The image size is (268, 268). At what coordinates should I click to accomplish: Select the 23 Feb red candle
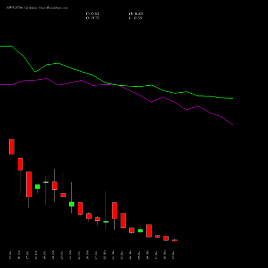point(63,195)
